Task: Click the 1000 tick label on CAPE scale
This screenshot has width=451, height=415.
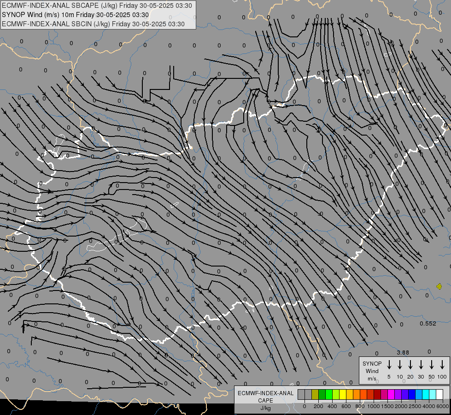Action: tap(374, 406)
